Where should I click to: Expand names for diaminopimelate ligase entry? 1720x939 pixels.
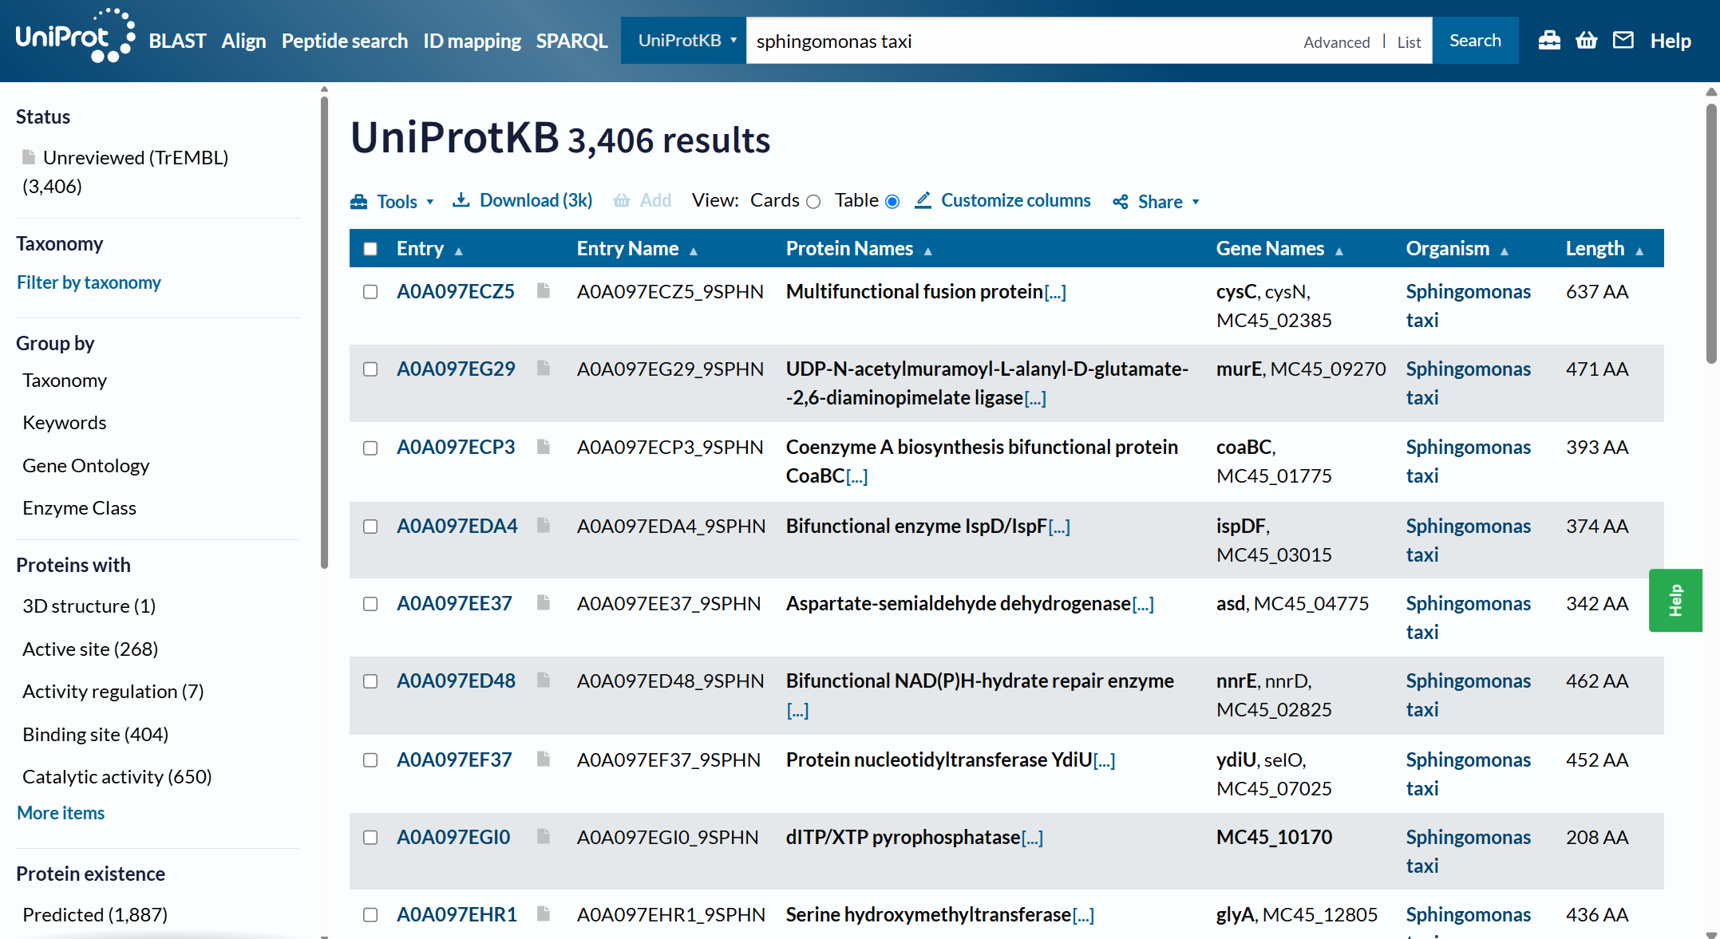point(1035,398)
